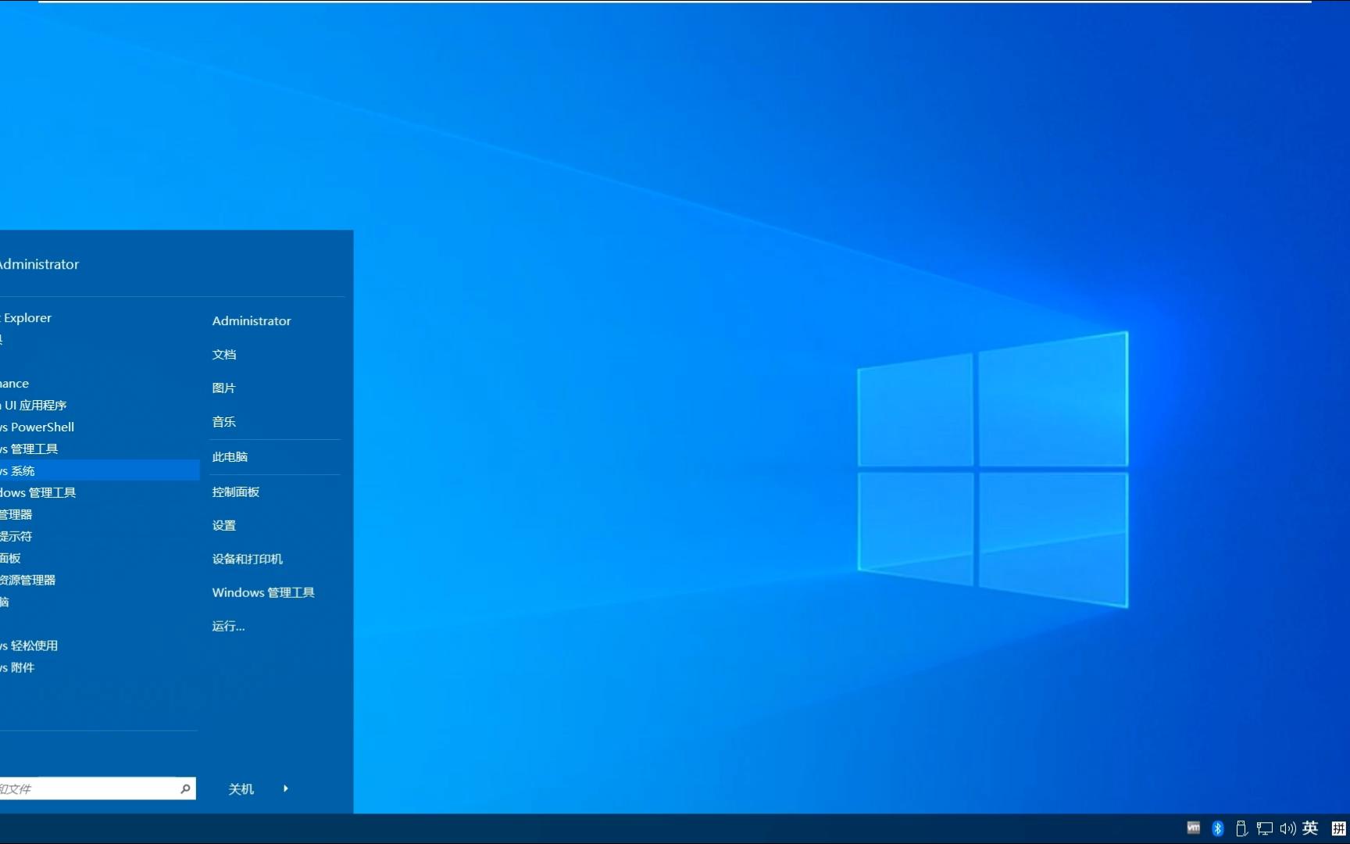
Task: Expand the UI 应用程序 folder
Action: coord(34,406)
